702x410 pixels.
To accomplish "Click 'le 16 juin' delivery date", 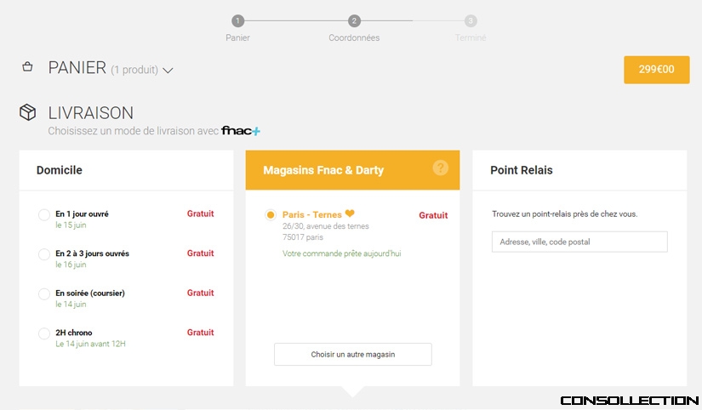I will click(x=71, y=265).
